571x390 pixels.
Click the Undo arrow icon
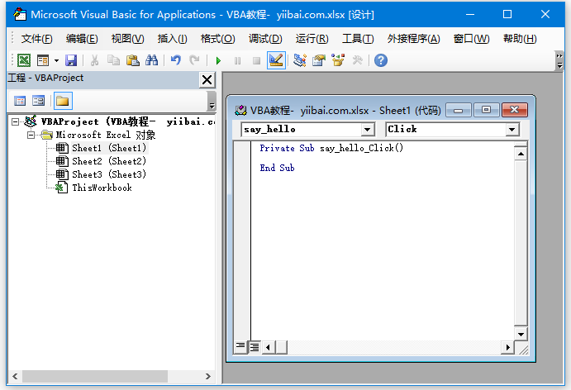(x=175, y=60)
